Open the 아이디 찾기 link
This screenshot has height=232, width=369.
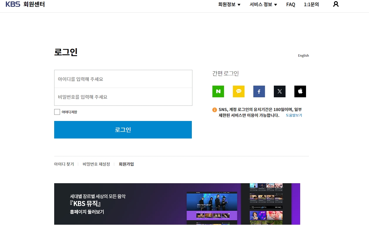pyautogui.click(x=64, y=164)
